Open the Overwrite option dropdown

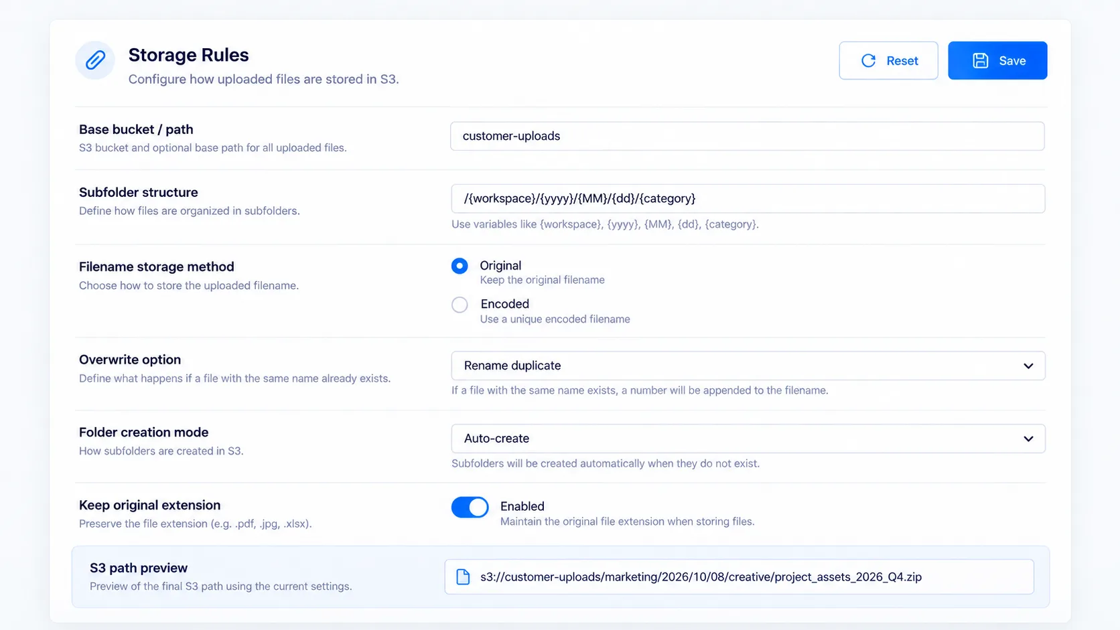click(748, 366)
